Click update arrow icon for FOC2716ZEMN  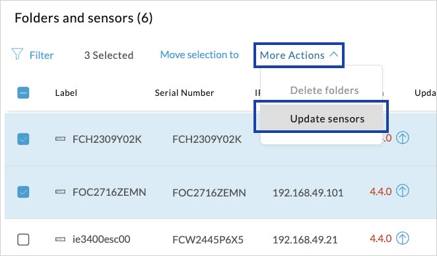403,191
